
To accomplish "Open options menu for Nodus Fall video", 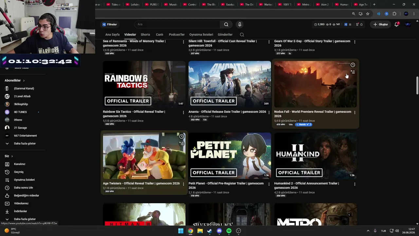I will [355, 112].
